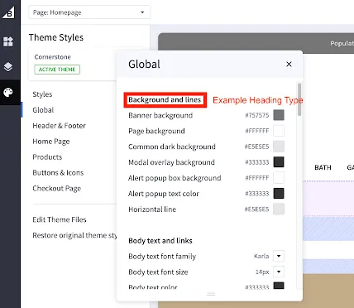Click the Karla font value
This screenshot has width=354, height=308.
[261, 256]
